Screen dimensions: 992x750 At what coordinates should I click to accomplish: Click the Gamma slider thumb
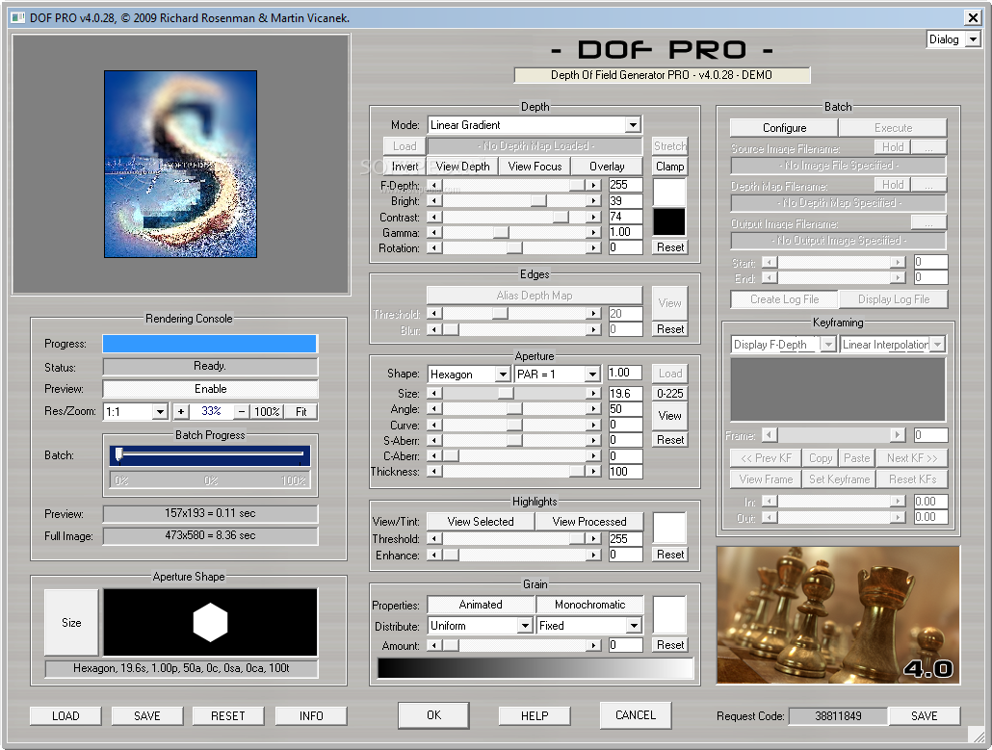(x=501, y=233)
